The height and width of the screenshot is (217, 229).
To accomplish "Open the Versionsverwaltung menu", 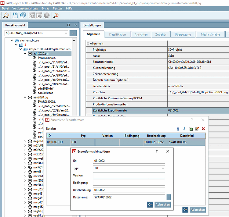I will click(25, 8).
